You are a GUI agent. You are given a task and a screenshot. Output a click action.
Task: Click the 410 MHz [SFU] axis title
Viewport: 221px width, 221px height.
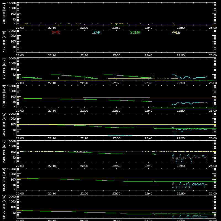4,41
